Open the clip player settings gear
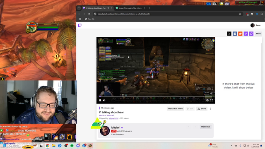265x149 pixels. click(x=207, y=100)
